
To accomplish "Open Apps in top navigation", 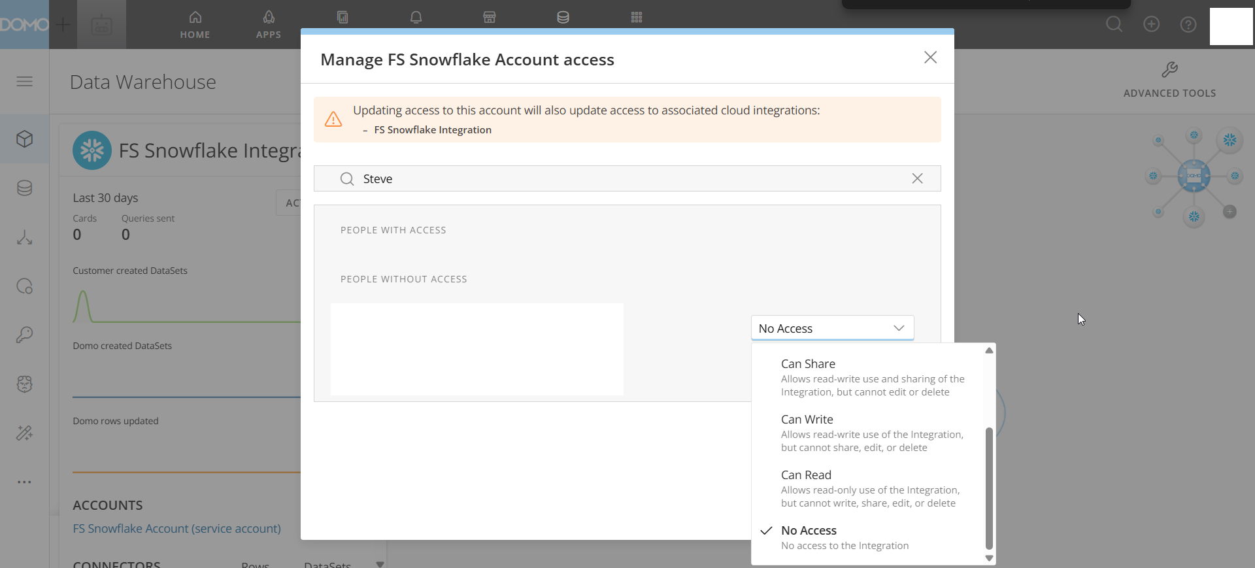I will coord(269,25).
